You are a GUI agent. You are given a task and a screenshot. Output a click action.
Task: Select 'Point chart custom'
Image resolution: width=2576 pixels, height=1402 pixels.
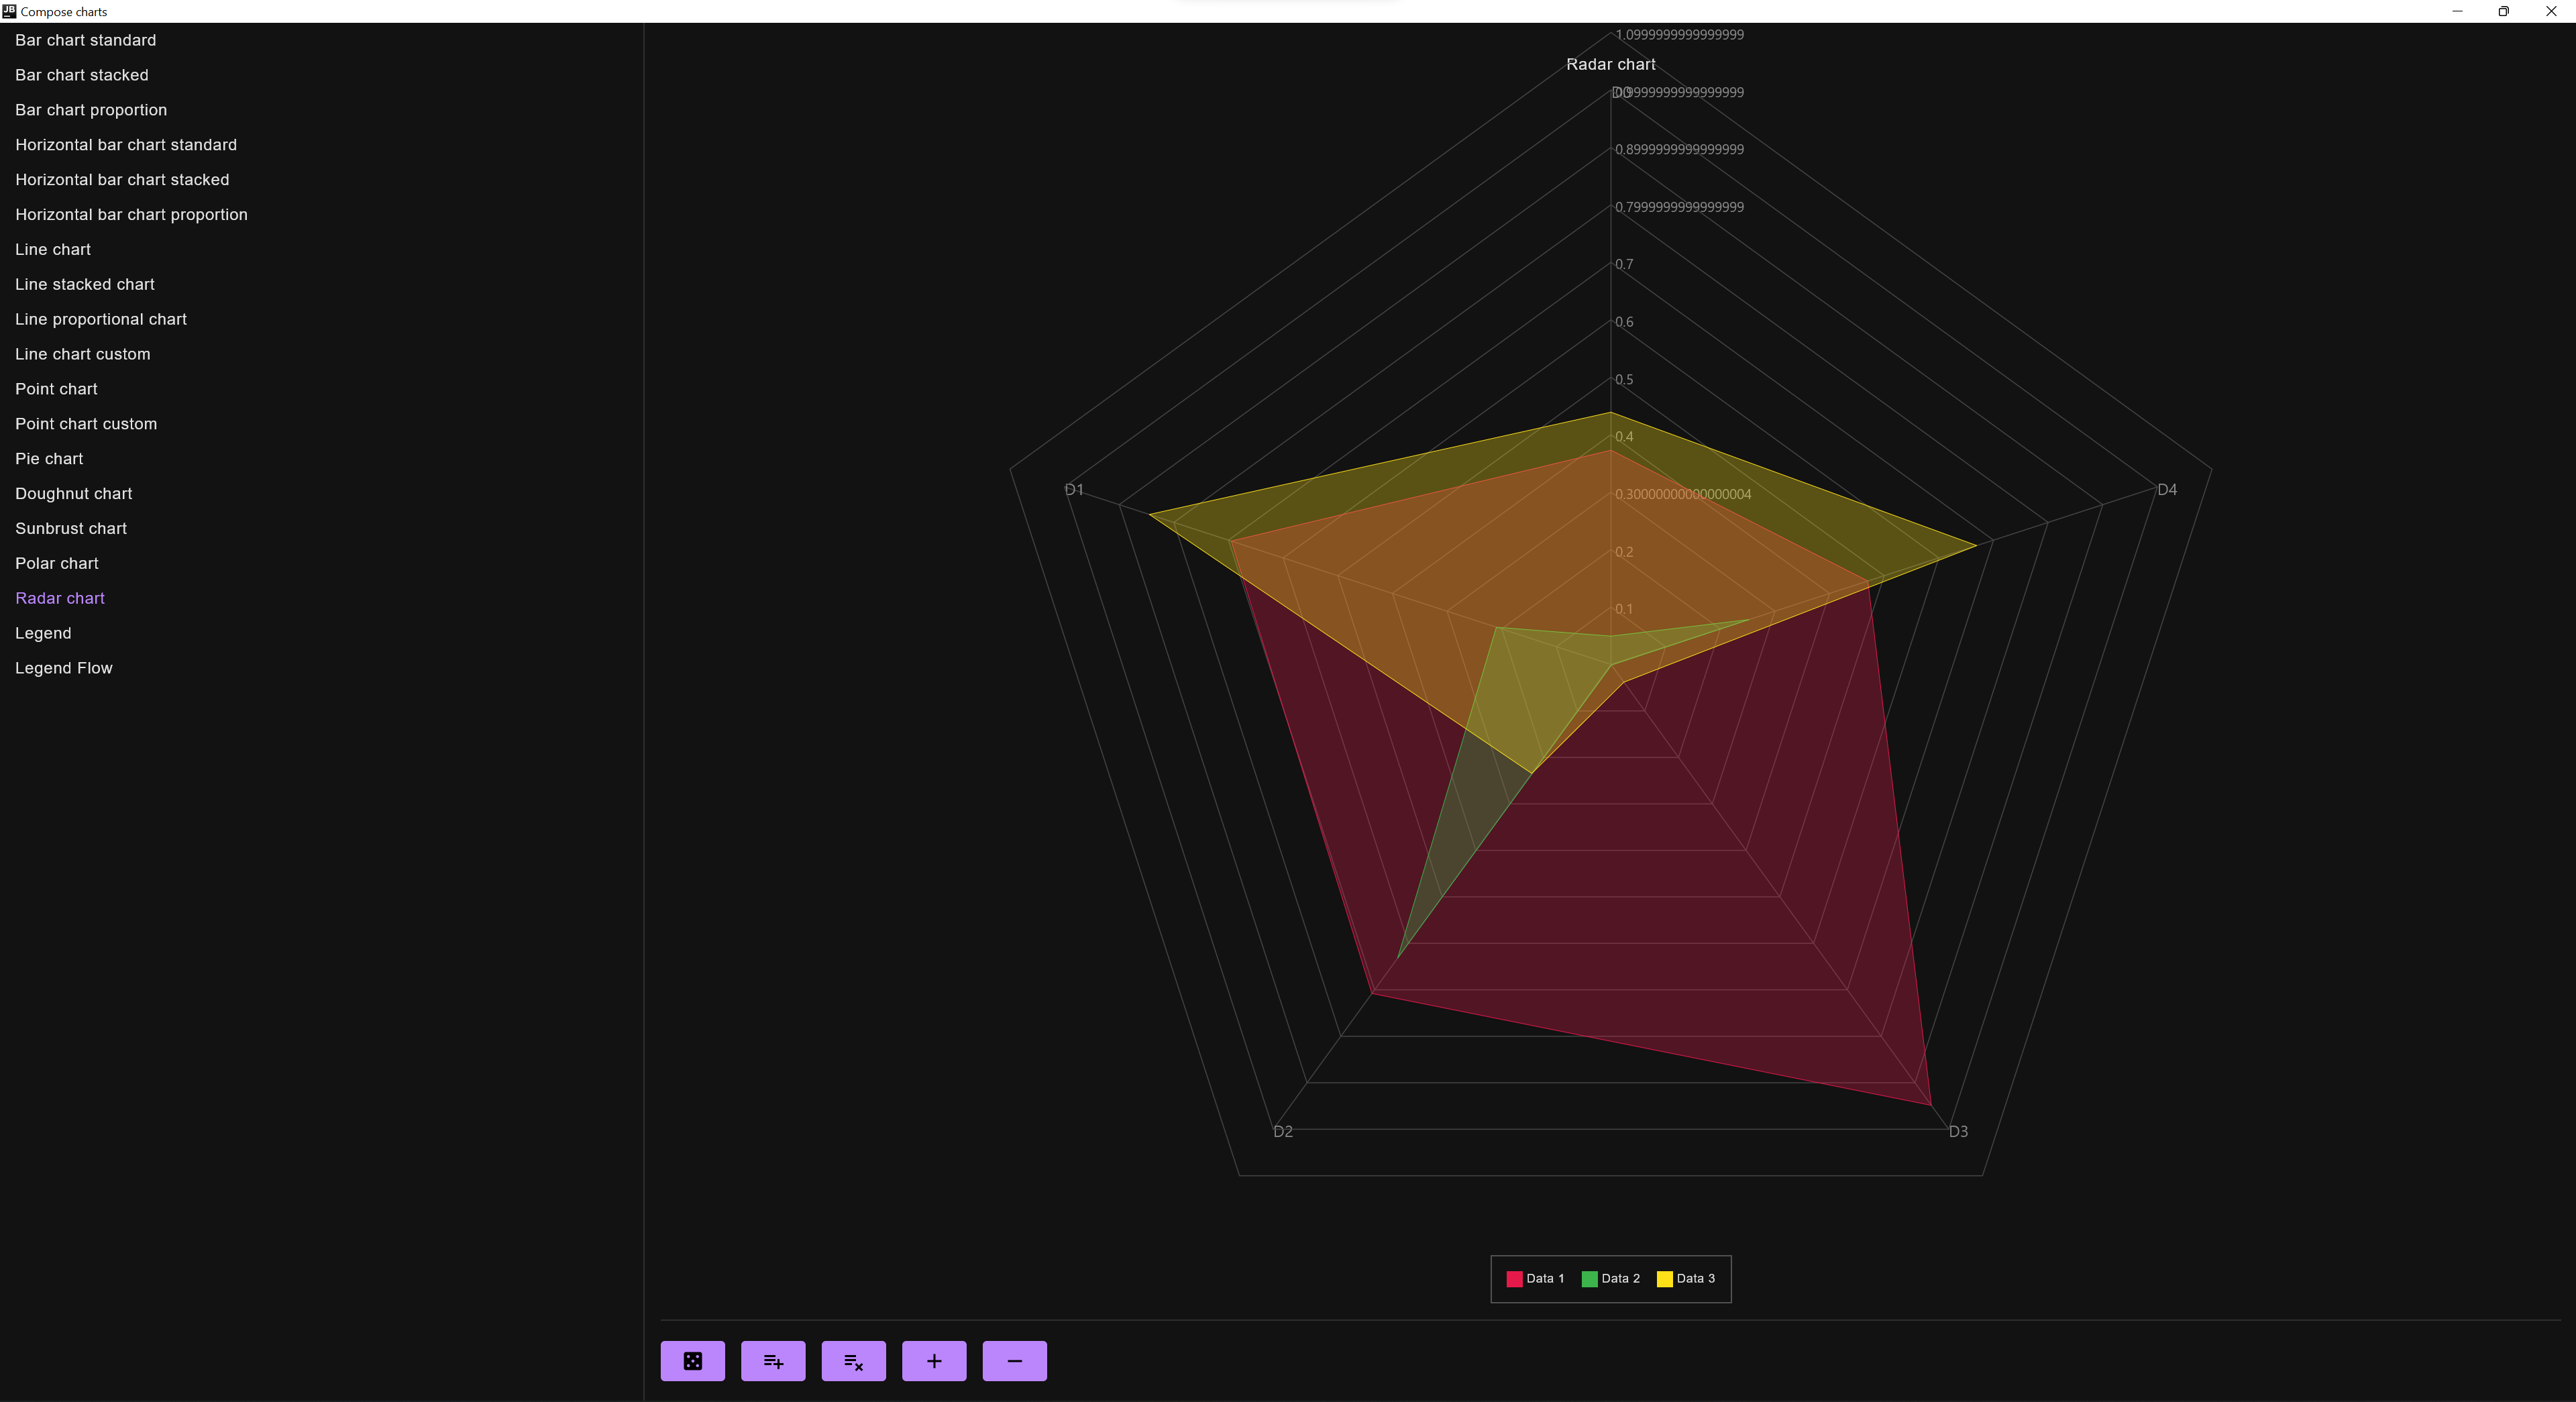pos(85,423)
